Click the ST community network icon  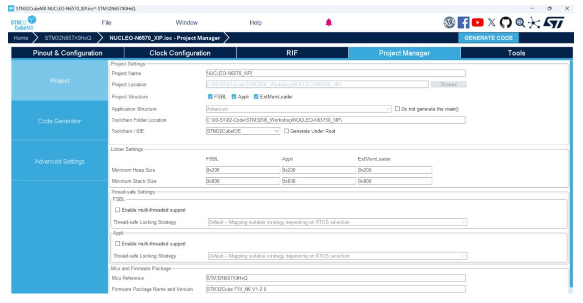point(534,22)
